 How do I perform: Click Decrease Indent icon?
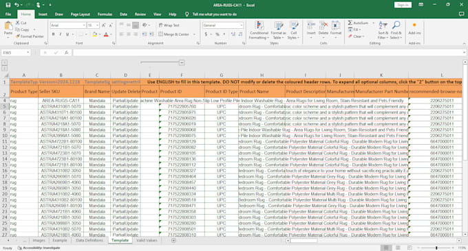(x=145, y=34)
